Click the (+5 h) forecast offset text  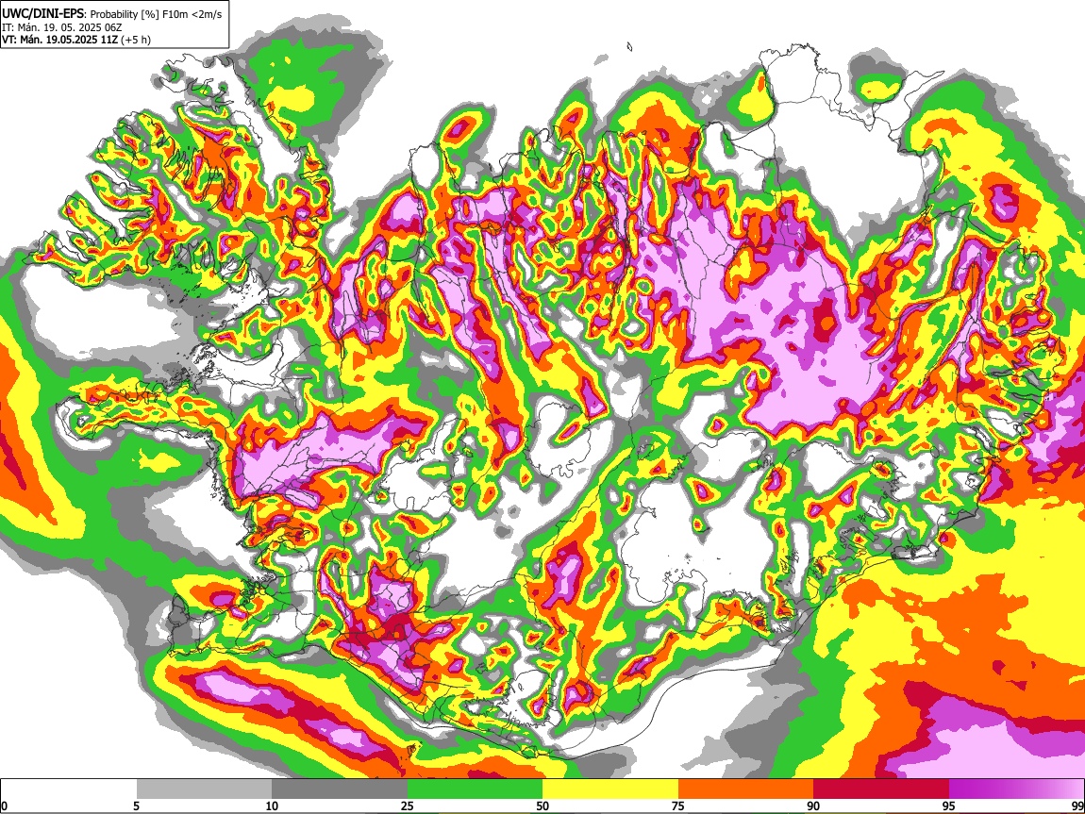(x=136, y=40)
